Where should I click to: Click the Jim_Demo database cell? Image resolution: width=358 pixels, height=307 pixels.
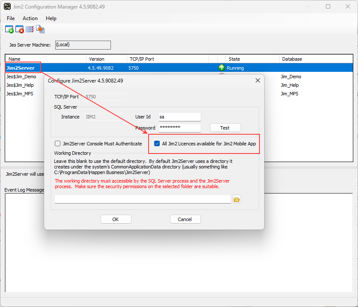[291, 77]
